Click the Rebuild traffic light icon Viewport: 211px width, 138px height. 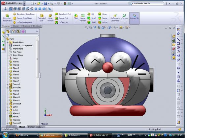[65, 4]
